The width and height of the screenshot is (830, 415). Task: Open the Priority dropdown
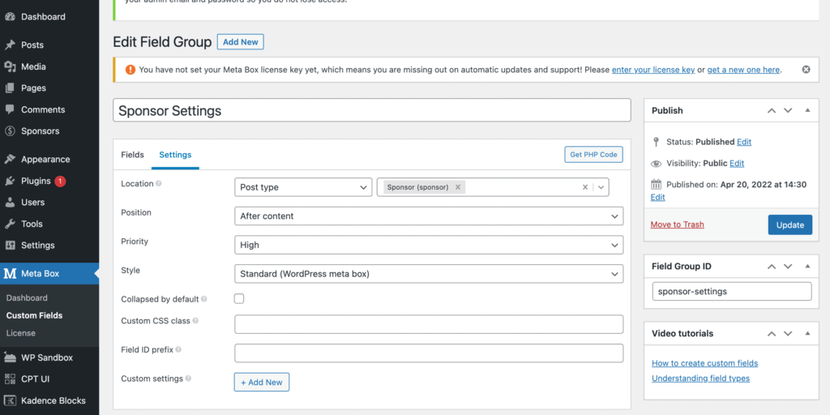428,245
